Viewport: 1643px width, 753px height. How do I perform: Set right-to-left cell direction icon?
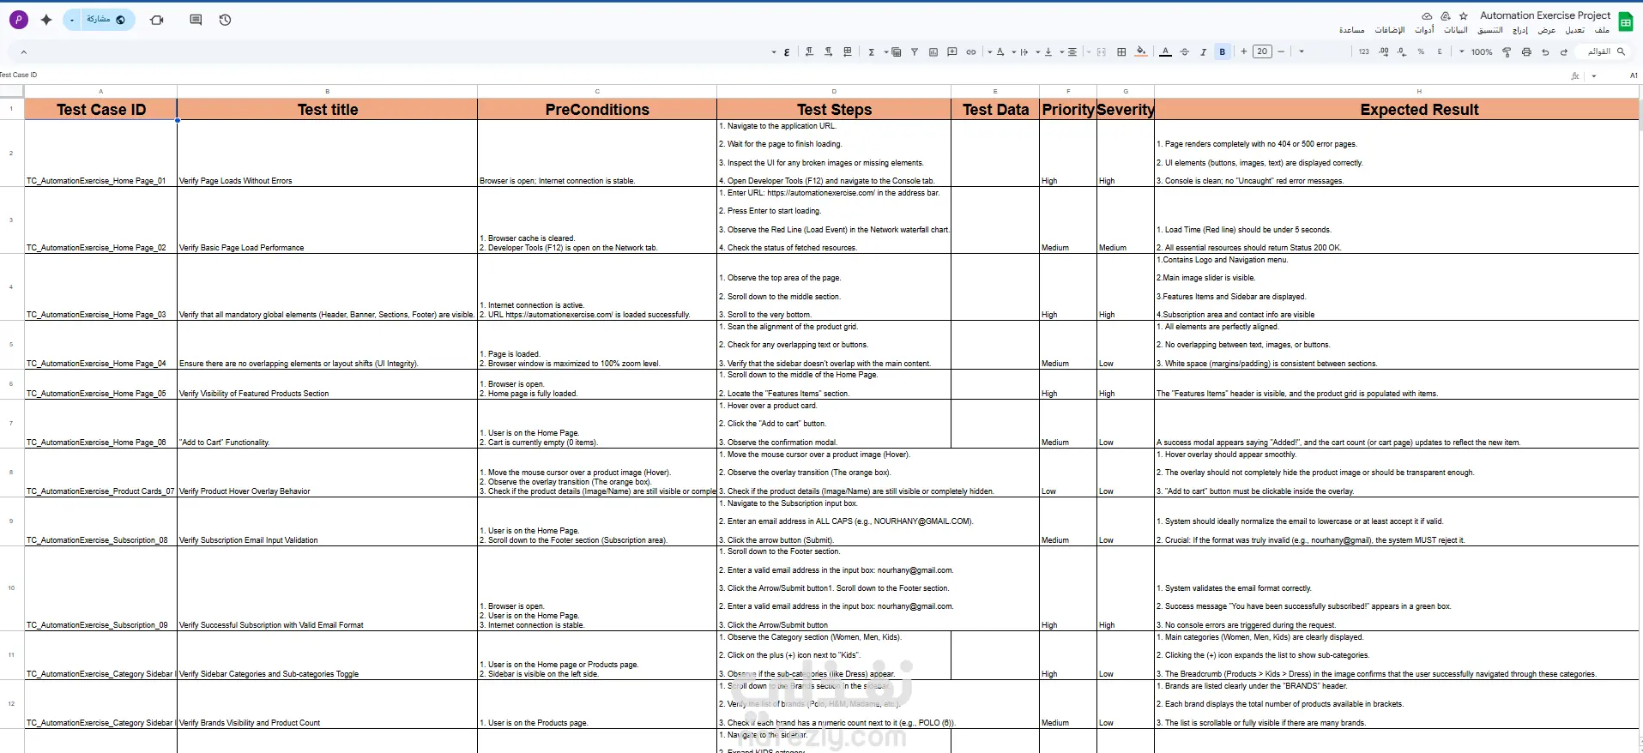coord(809,51)
